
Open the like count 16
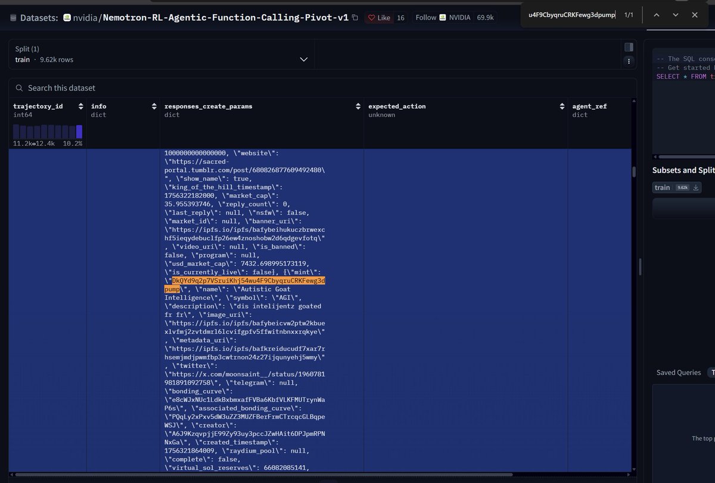point(400,18)
